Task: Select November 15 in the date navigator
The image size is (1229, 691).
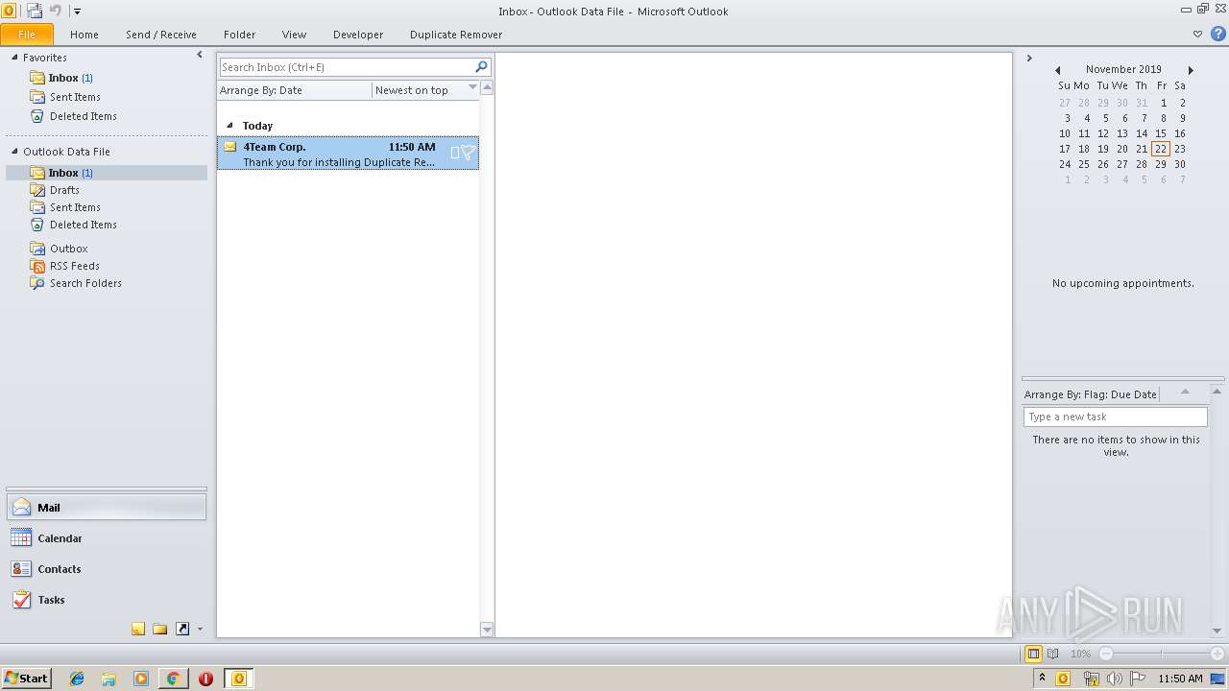Action: click(x=1161, y=133)
